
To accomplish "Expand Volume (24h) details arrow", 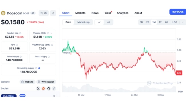I will 51,33.
